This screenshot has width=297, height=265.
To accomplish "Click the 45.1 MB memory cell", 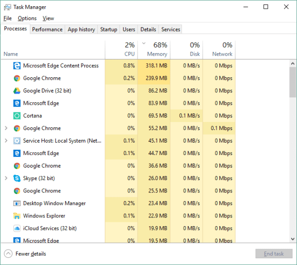I will [x=154, y=141].
